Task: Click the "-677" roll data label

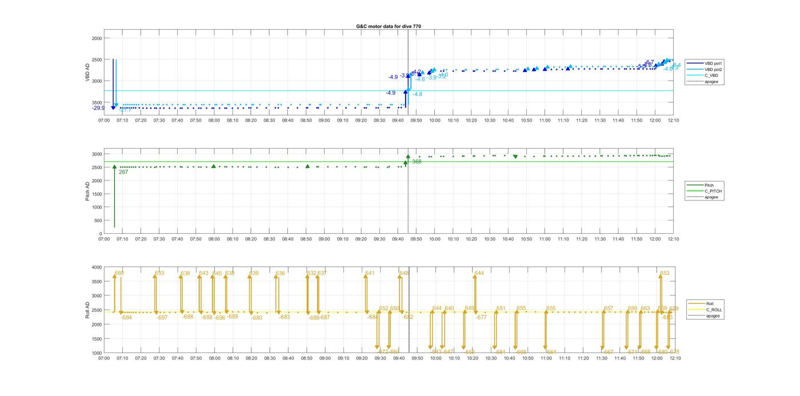Action: (481, 318)
